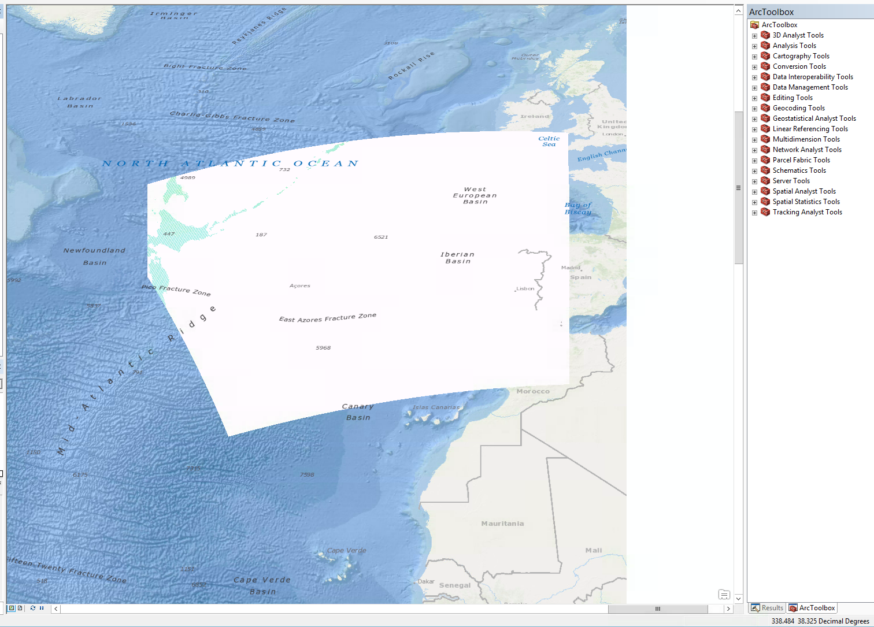Refresh the map display
The width and height of the screenshot is (874, 627).
(33, 608)
